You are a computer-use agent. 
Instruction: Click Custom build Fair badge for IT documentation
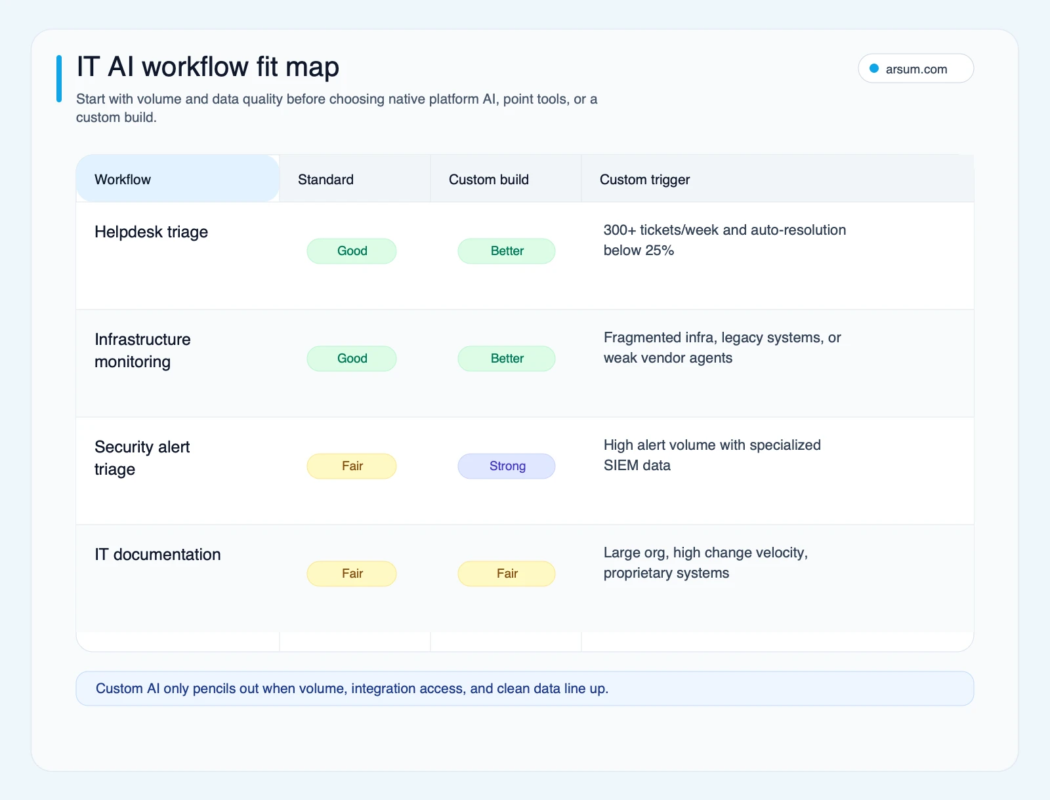[507, 574]
